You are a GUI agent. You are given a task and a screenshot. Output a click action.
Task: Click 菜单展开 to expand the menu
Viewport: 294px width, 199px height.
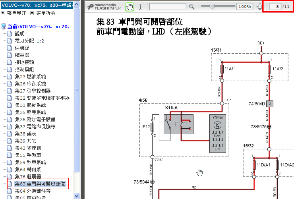(17, 13)
